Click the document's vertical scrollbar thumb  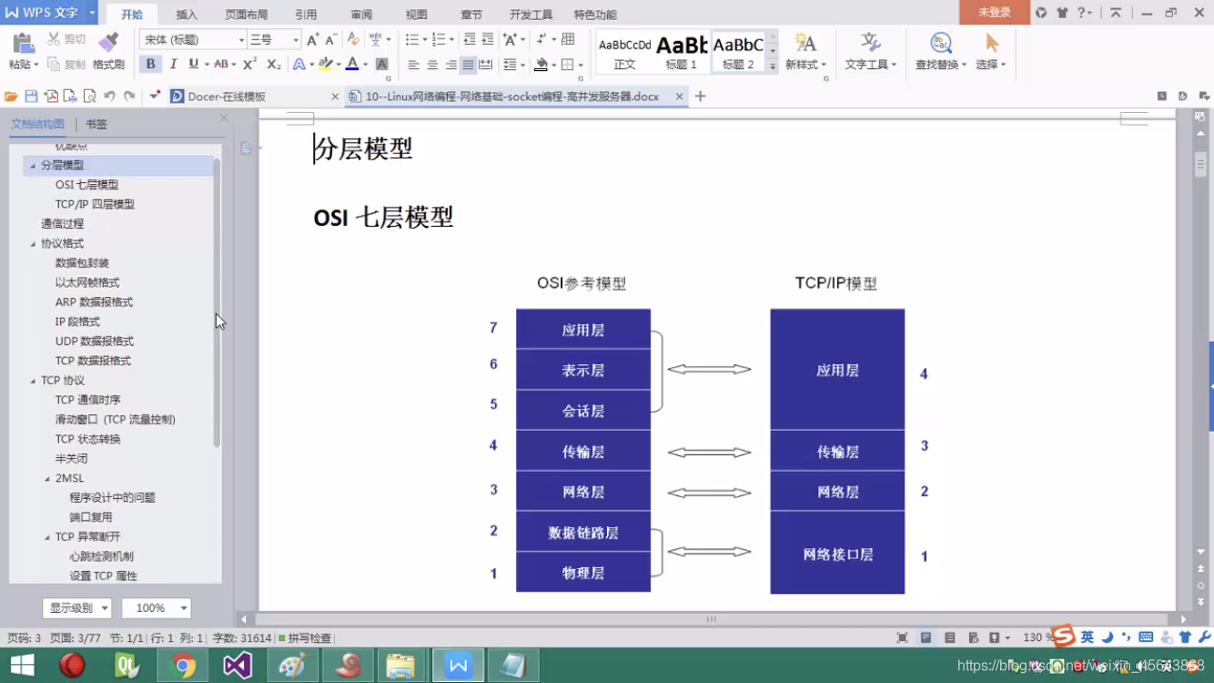1201,164
